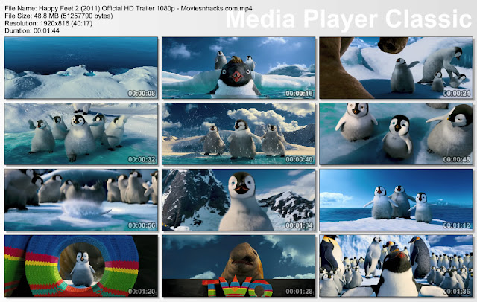
Task: Click the Duration 00:01:44 line
Action: pos(32,30)
